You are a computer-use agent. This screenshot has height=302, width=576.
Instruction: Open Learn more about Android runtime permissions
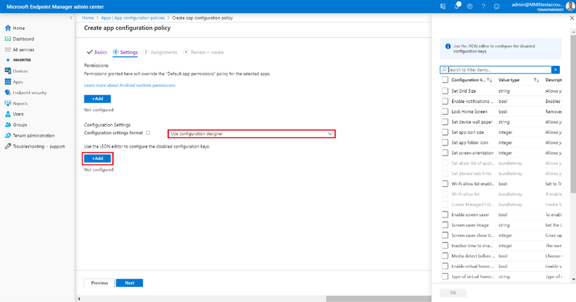click(x=130, y=85)
